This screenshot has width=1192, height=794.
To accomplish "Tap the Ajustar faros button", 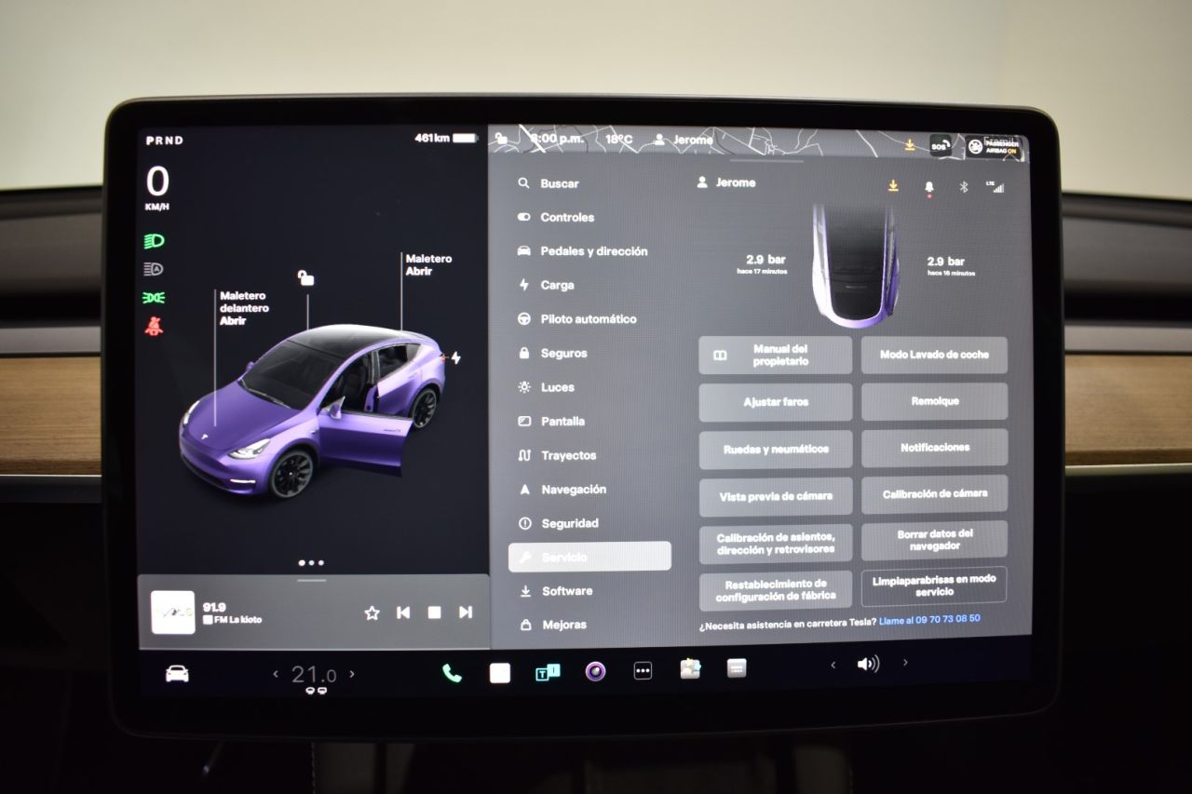I will tap(775, 402).
